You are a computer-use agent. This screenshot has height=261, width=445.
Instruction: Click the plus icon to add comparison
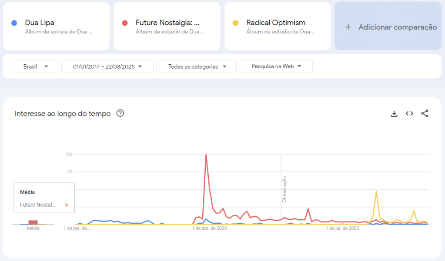point(348,27)
